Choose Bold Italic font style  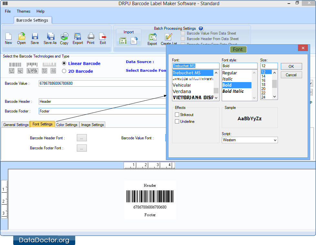[x=237, y=91]
